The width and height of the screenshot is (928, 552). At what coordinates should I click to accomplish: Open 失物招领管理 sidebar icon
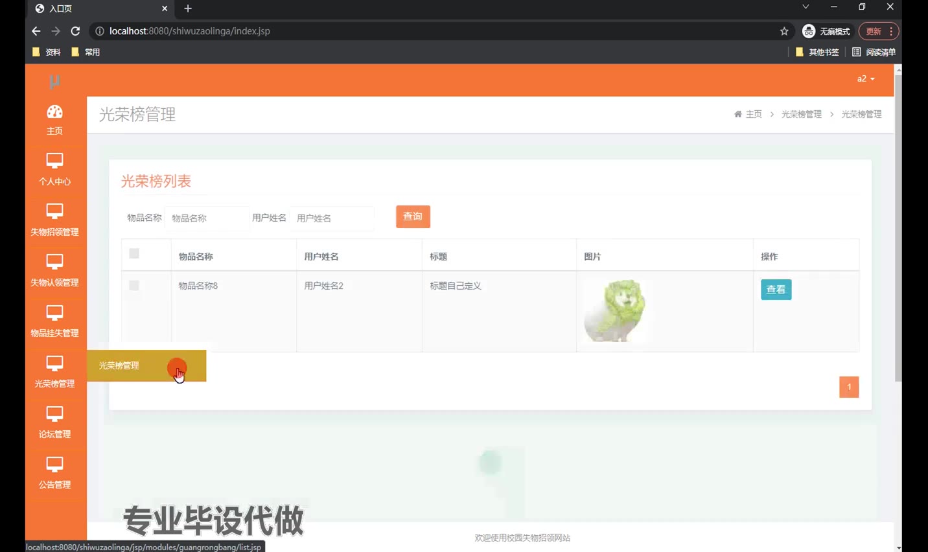click(x=54, y=211)
